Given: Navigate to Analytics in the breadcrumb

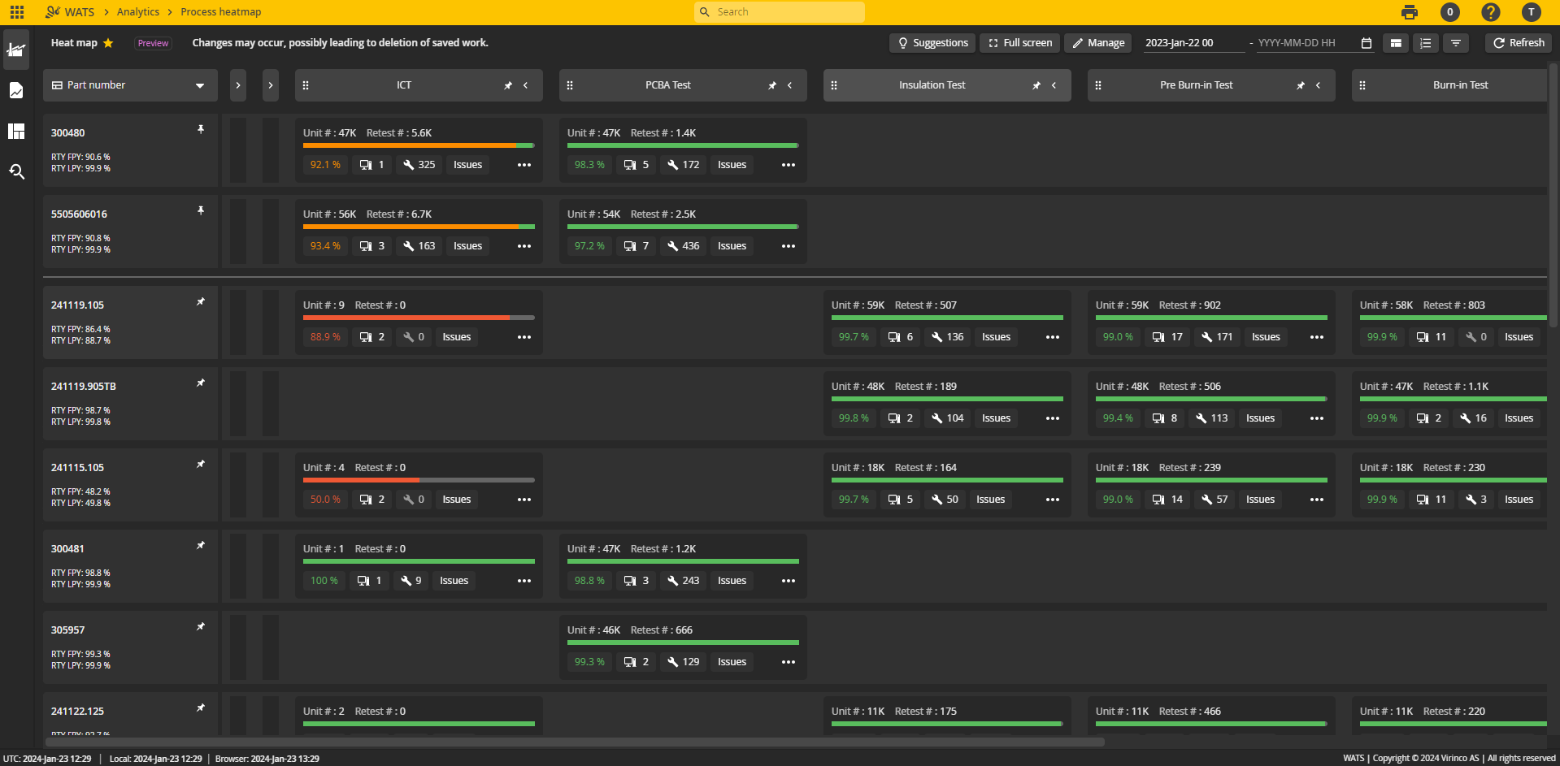Looking at the screenshot, I should 137,11.
